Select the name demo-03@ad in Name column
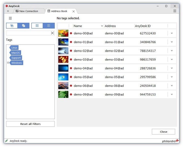This screenshot has height=147, width=183. (x=83, y=60)
